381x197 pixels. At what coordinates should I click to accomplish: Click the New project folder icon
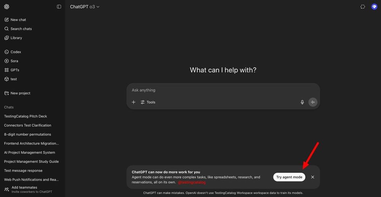pyautogui.click(x=6, y=93)
